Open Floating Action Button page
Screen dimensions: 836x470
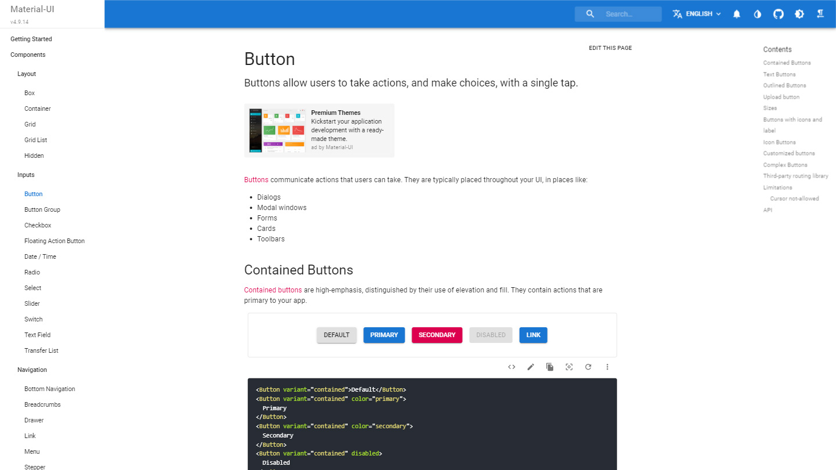tap(55, 241)
